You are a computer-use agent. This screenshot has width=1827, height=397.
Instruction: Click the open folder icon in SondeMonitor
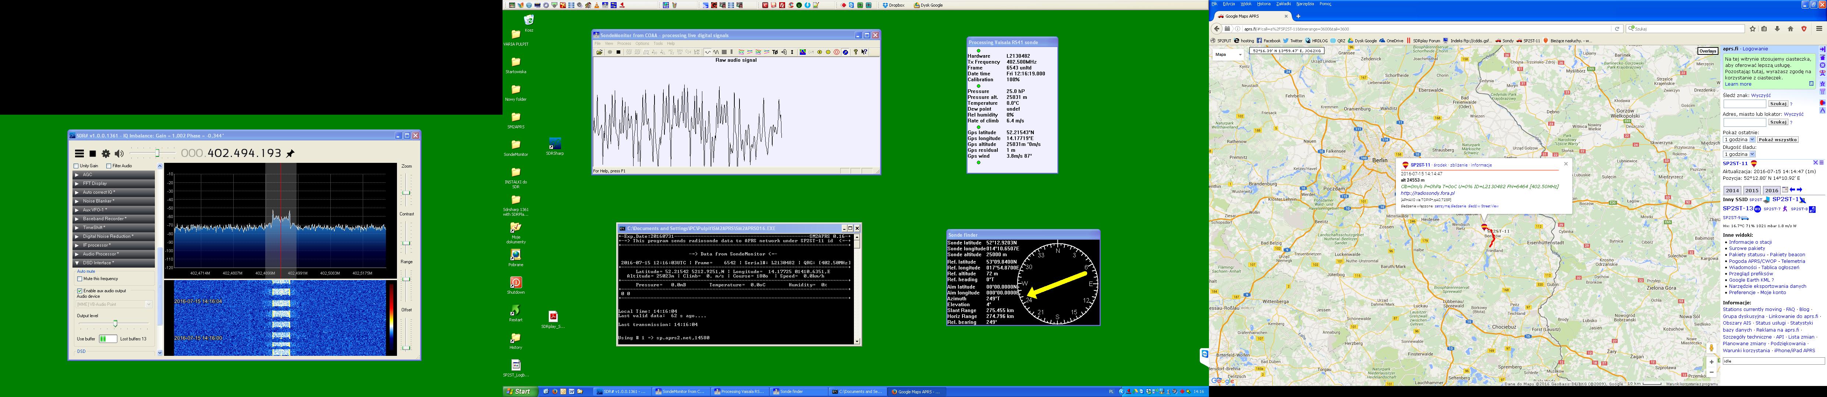tap(599, 52)
